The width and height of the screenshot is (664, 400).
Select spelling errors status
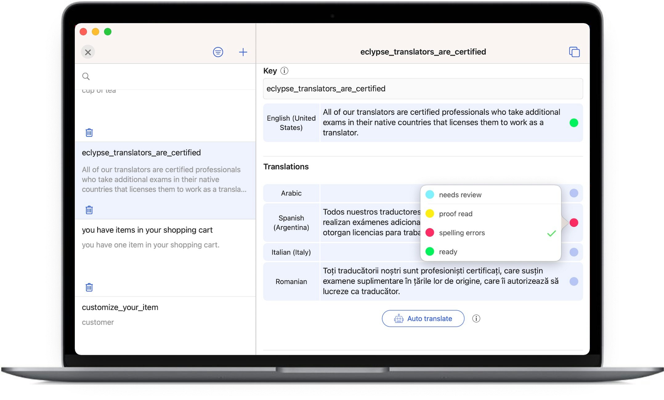click(490, 233)
